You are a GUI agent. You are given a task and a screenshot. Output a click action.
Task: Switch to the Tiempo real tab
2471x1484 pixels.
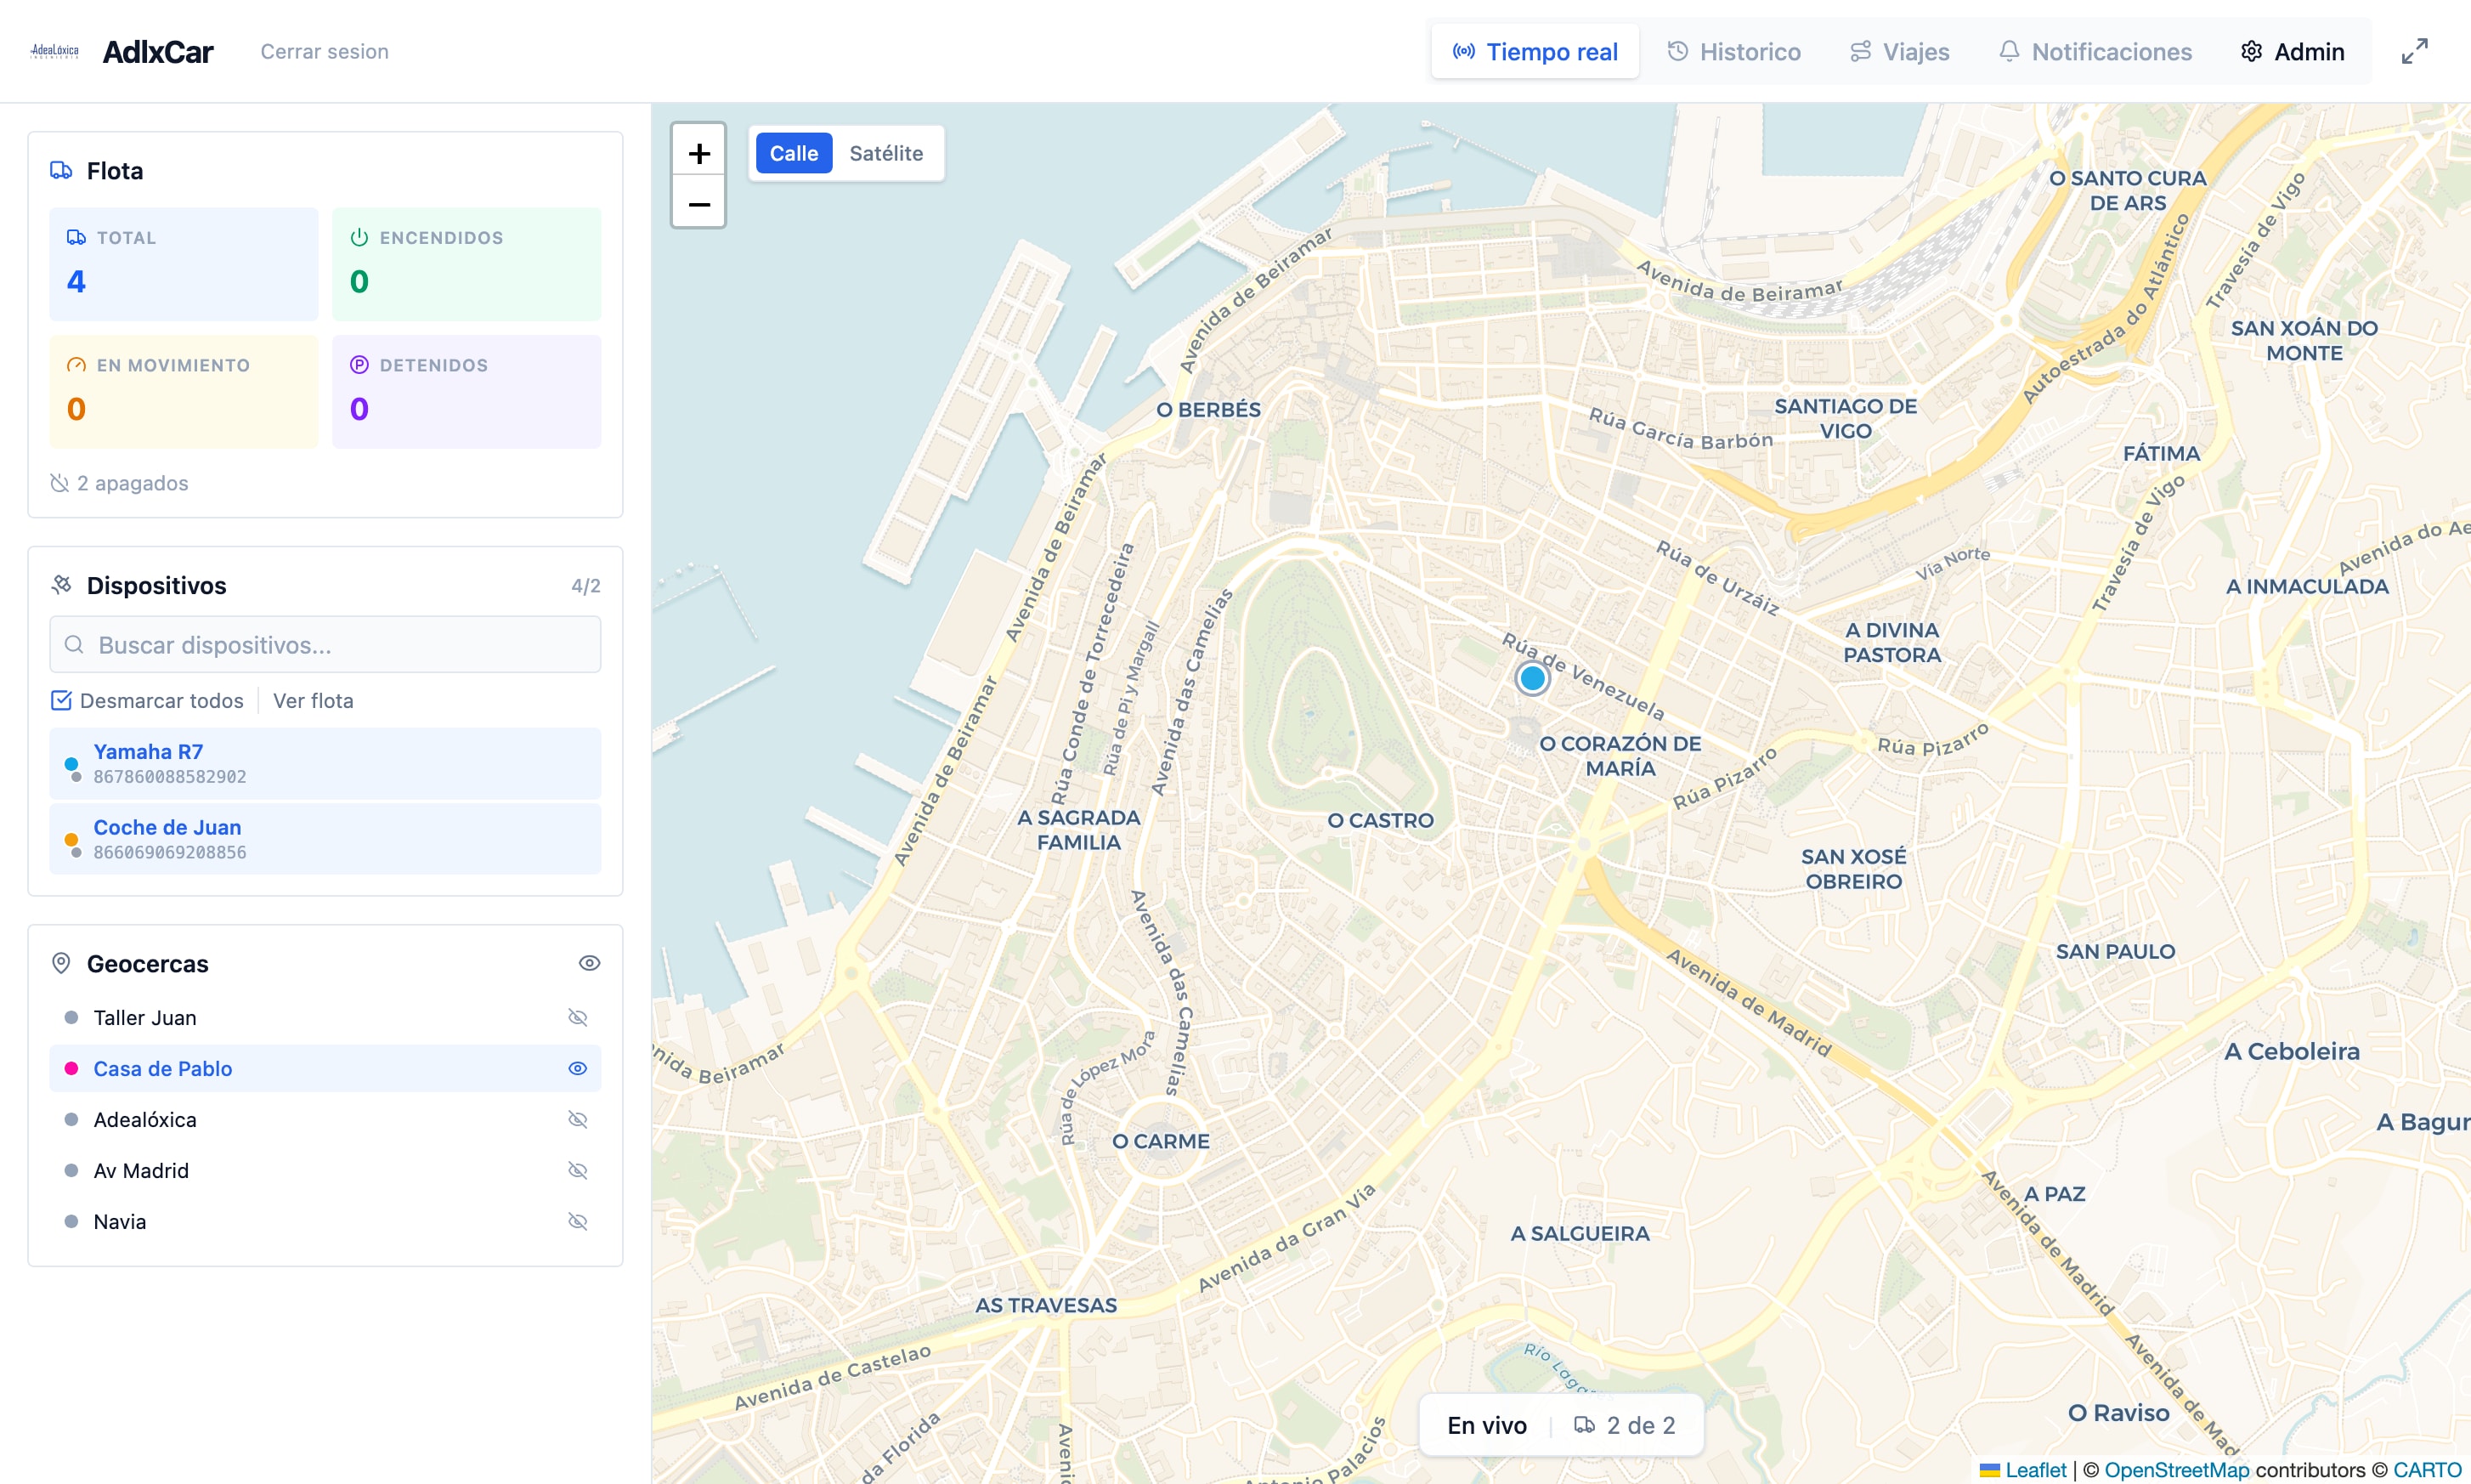point(1535,52)
